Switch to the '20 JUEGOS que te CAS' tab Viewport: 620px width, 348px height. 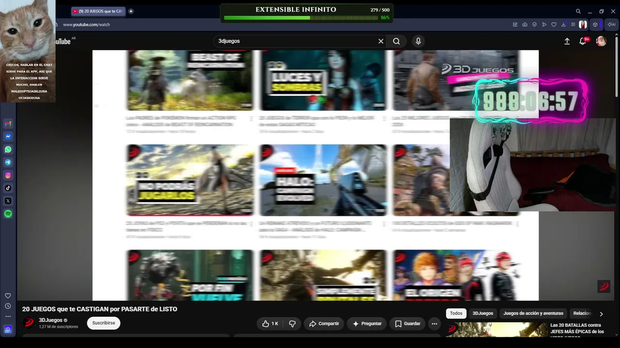point(98,11)
